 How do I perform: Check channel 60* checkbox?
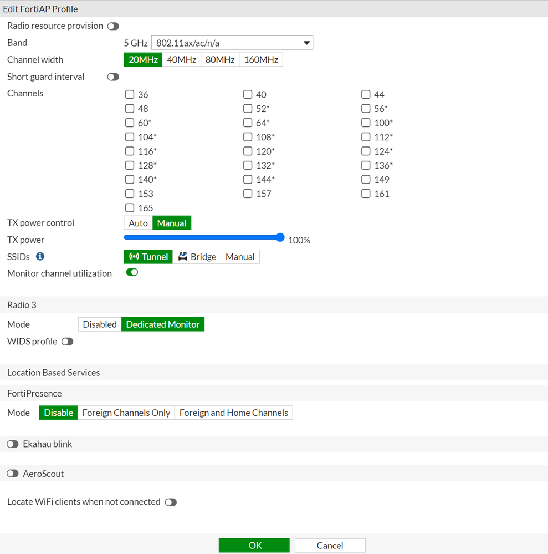pos(130,123)
